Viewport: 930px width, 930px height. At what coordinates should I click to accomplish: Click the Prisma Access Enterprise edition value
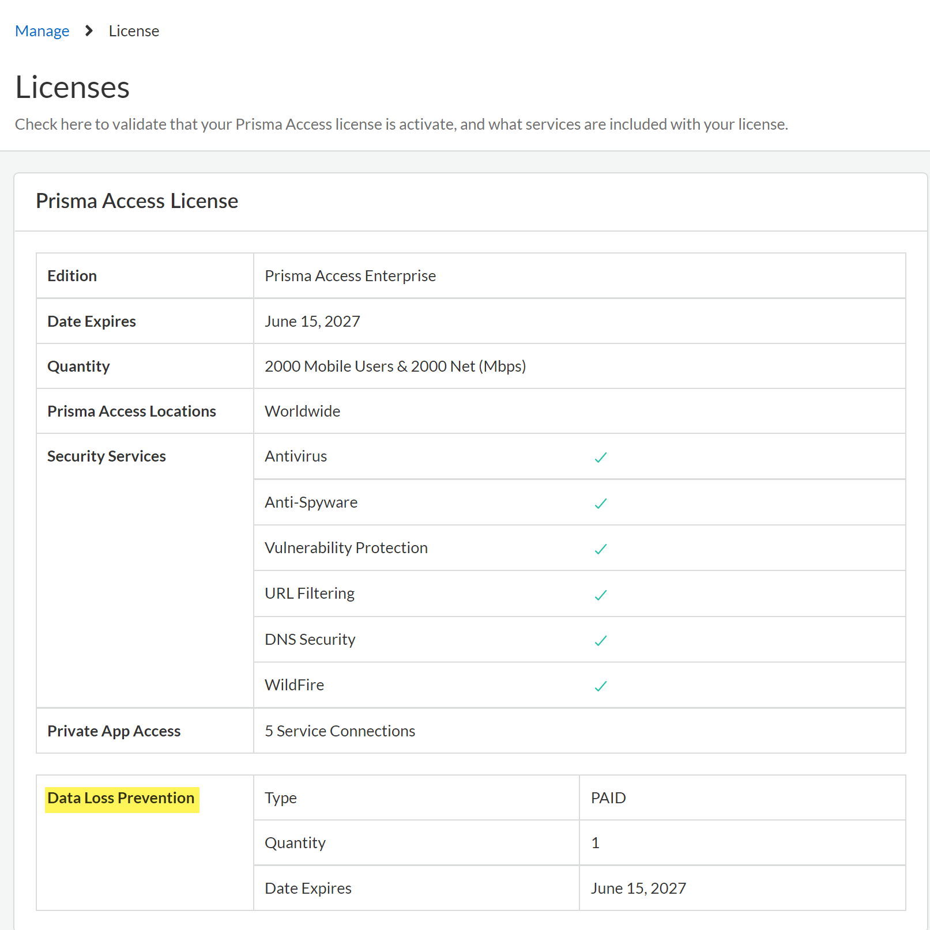[350, 276]
